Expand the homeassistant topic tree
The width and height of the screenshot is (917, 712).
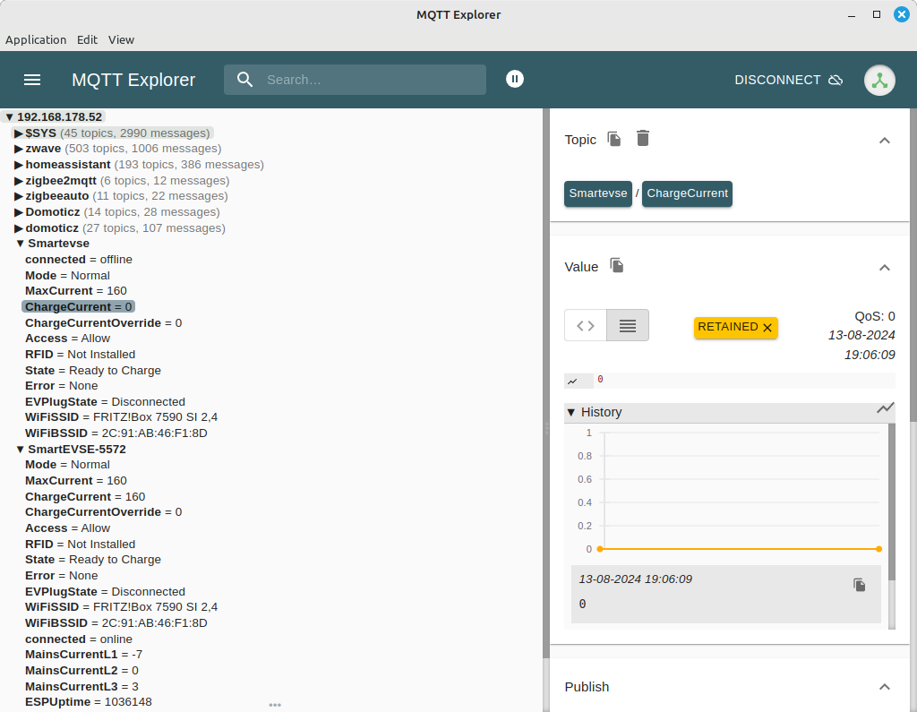19,165
